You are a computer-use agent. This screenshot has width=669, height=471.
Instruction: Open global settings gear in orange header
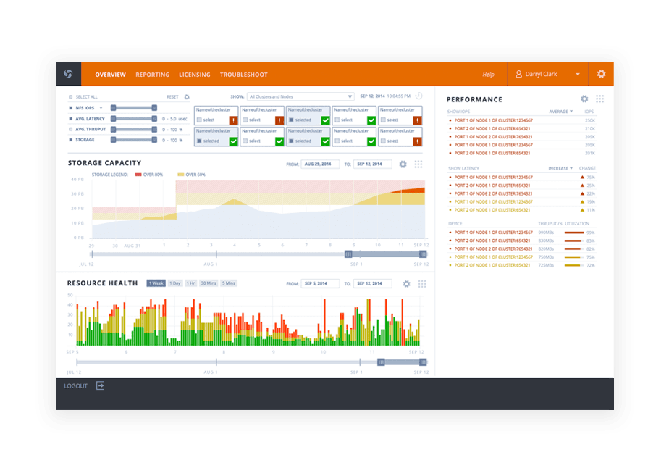[601, 74]
